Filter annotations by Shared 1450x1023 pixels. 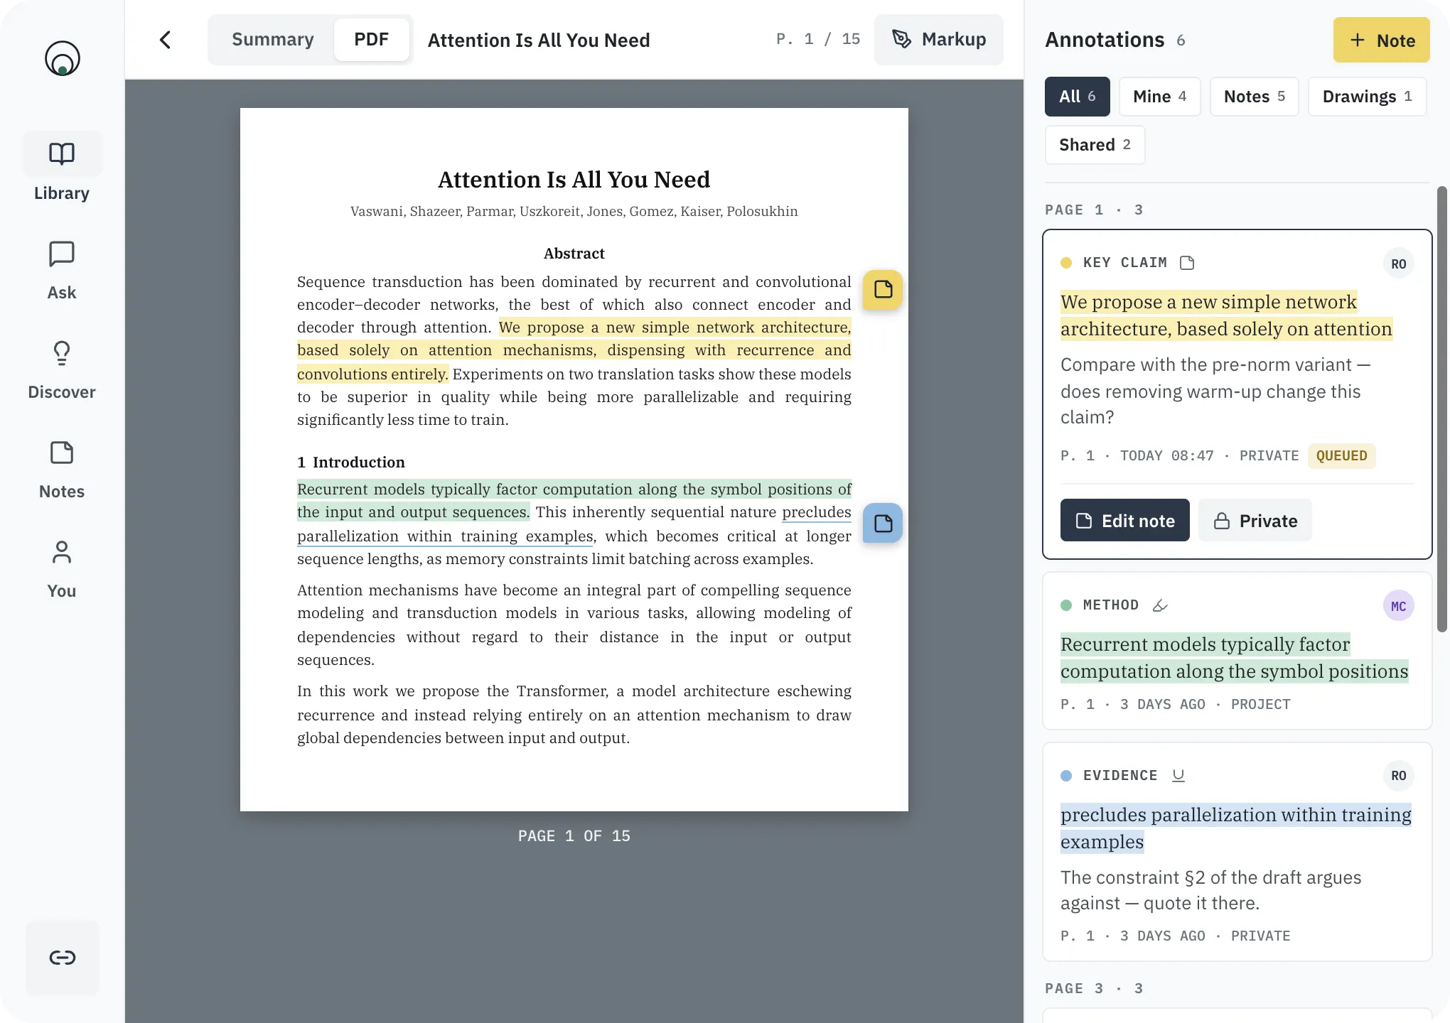pyautogui.click(x=1095, y=145)
